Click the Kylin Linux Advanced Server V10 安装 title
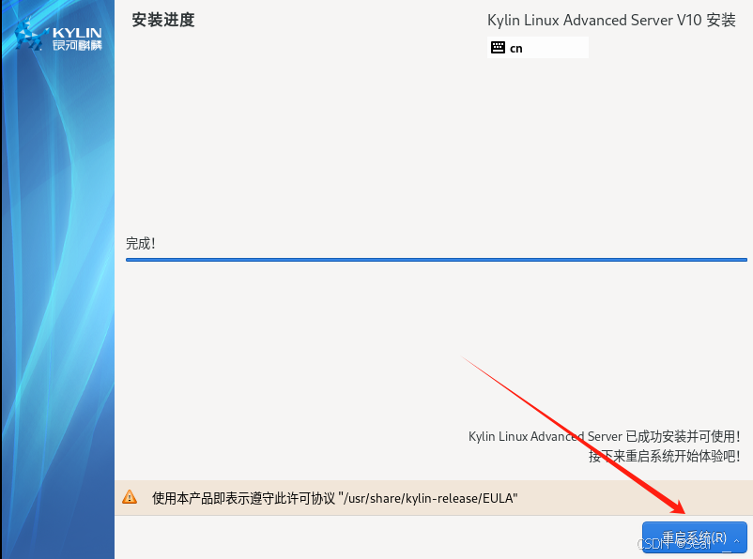Viewport: 753px width, 559px height. coord(611,20)
